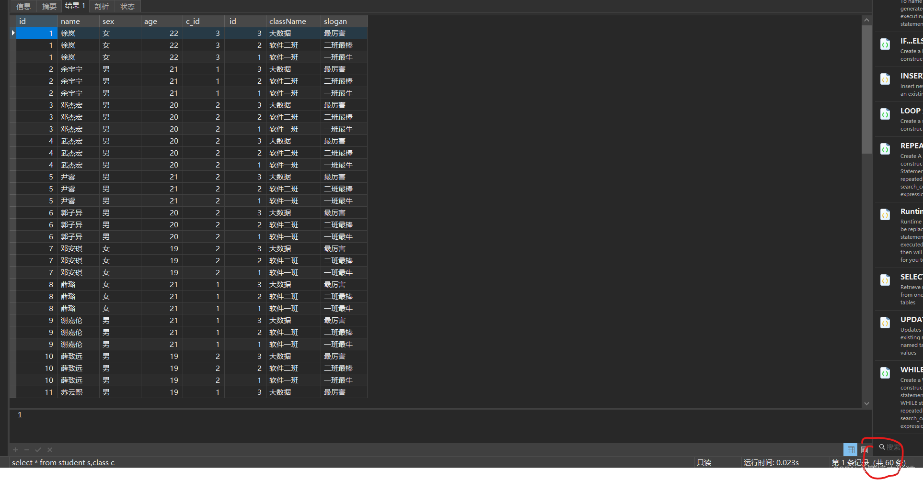This screenshot has height=480, width=923.
Task: Click the id header beside className
Action: coord(245,21)
